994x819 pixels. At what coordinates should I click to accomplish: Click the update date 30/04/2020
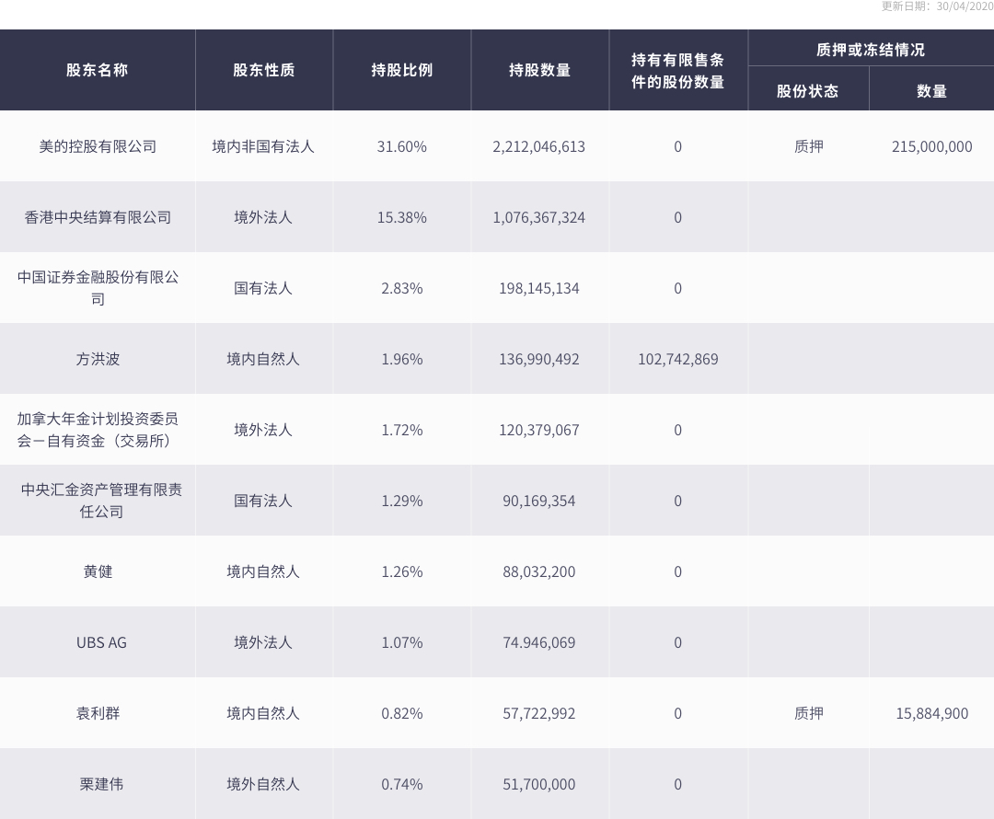965,6
